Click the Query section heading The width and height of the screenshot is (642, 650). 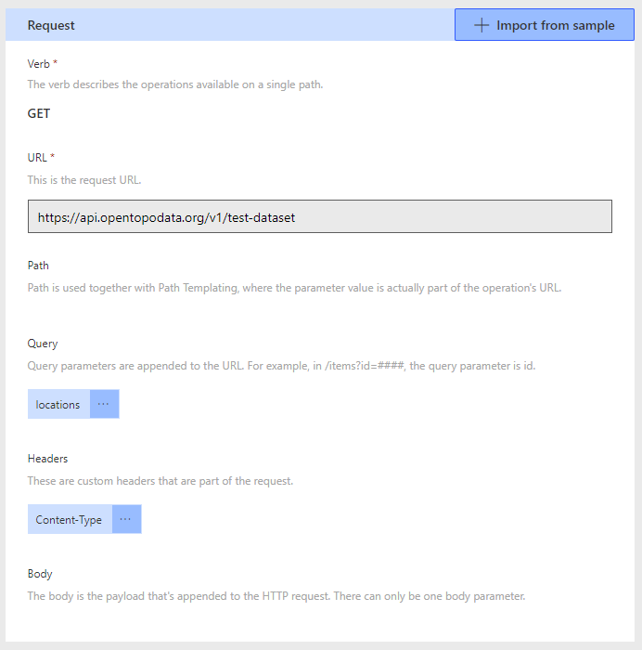(43, 344)
